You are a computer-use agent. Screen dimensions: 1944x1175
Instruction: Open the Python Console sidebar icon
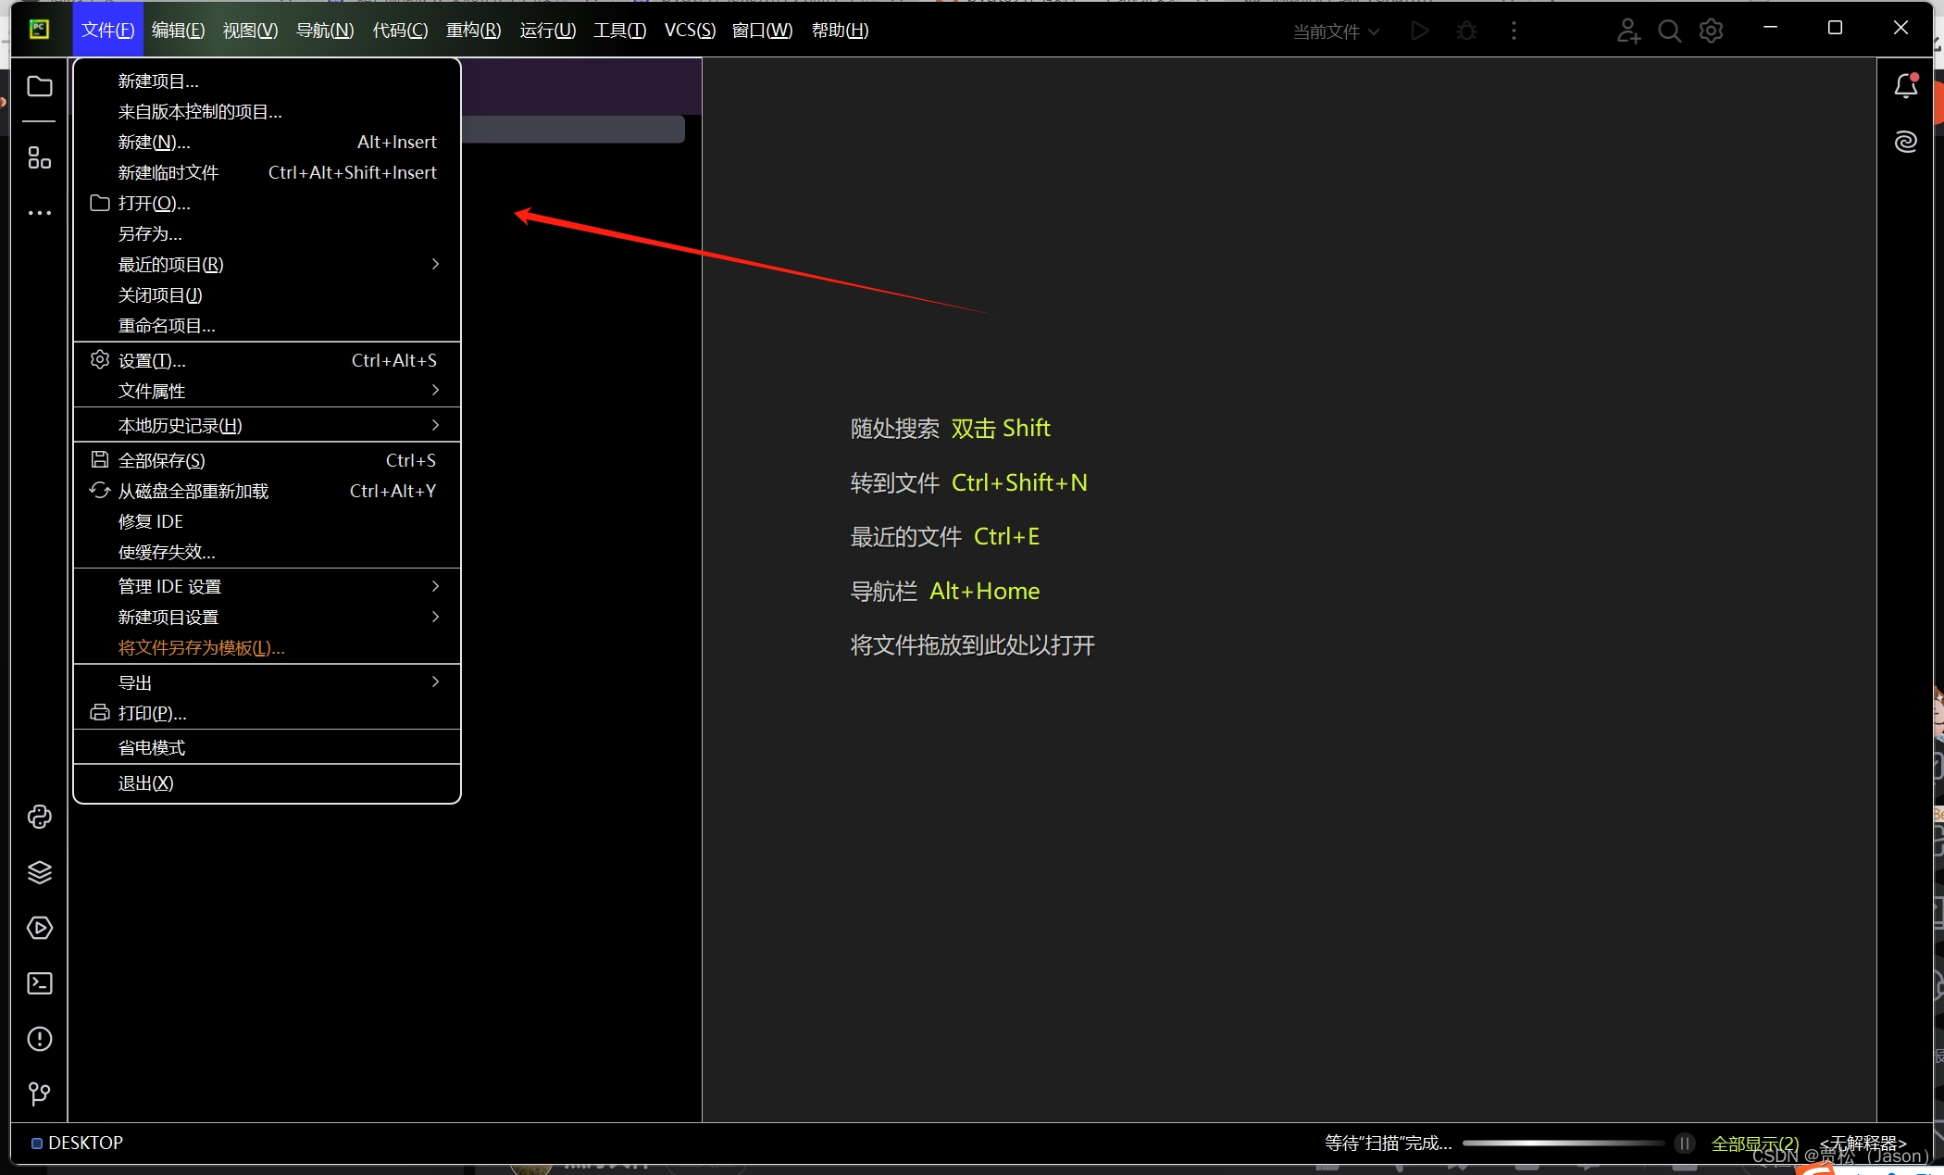click(x=39, y=817)
